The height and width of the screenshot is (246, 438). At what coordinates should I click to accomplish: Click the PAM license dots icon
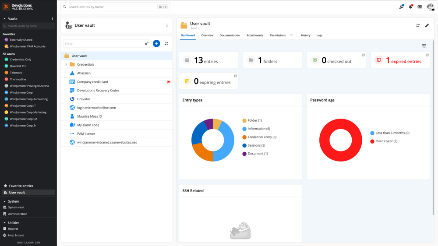point(72,134)
